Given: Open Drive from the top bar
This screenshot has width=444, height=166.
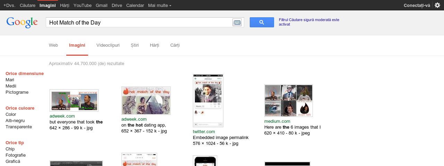Looking at the screenshot, I should (x=117, y=5).
